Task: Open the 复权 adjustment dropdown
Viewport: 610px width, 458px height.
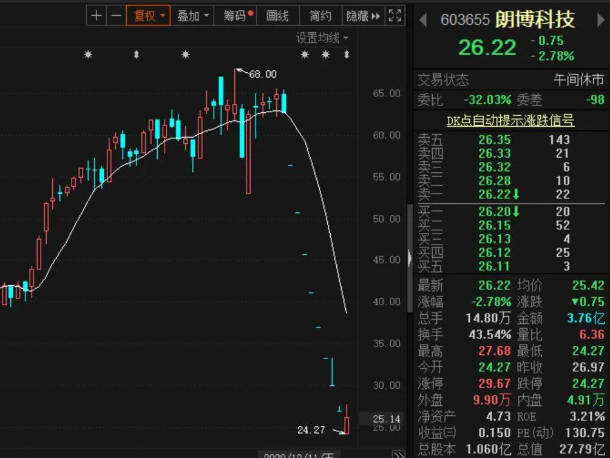Action: pos(148,16)
